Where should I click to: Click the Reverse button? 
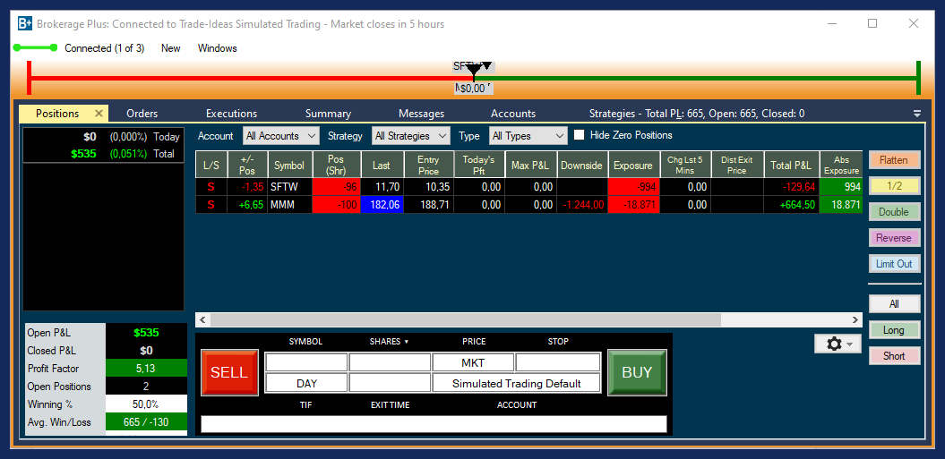[894, 238]
